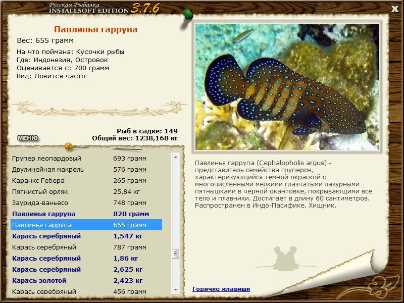Image resolution: width=404 pixels, height=303 pixels.
Task: Select Пятнистый орляк 25,84 кг row
Action: [86, 191]
